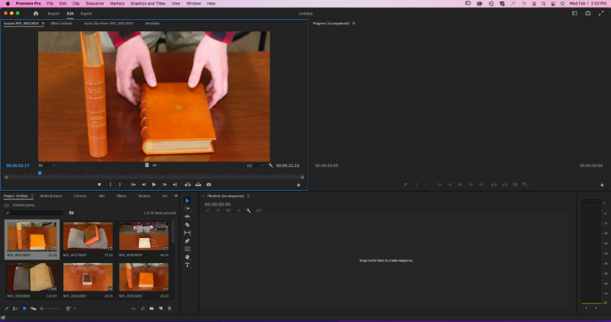Toggle project read-only pencil icon

tap(7, 308)
